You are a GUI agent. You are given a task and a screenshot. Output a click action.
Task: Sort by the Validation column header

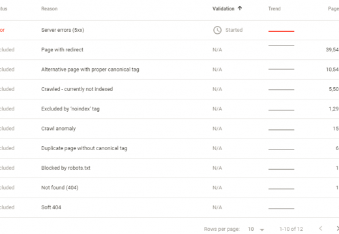click(223, 8)
